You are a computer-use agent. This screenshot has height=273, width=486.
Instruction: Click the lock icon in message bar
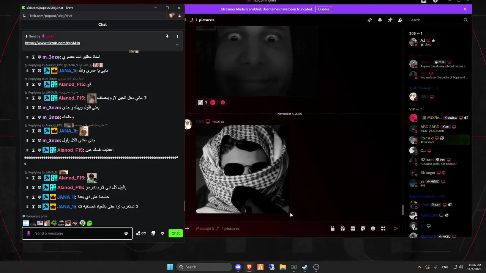coord(333,229)
